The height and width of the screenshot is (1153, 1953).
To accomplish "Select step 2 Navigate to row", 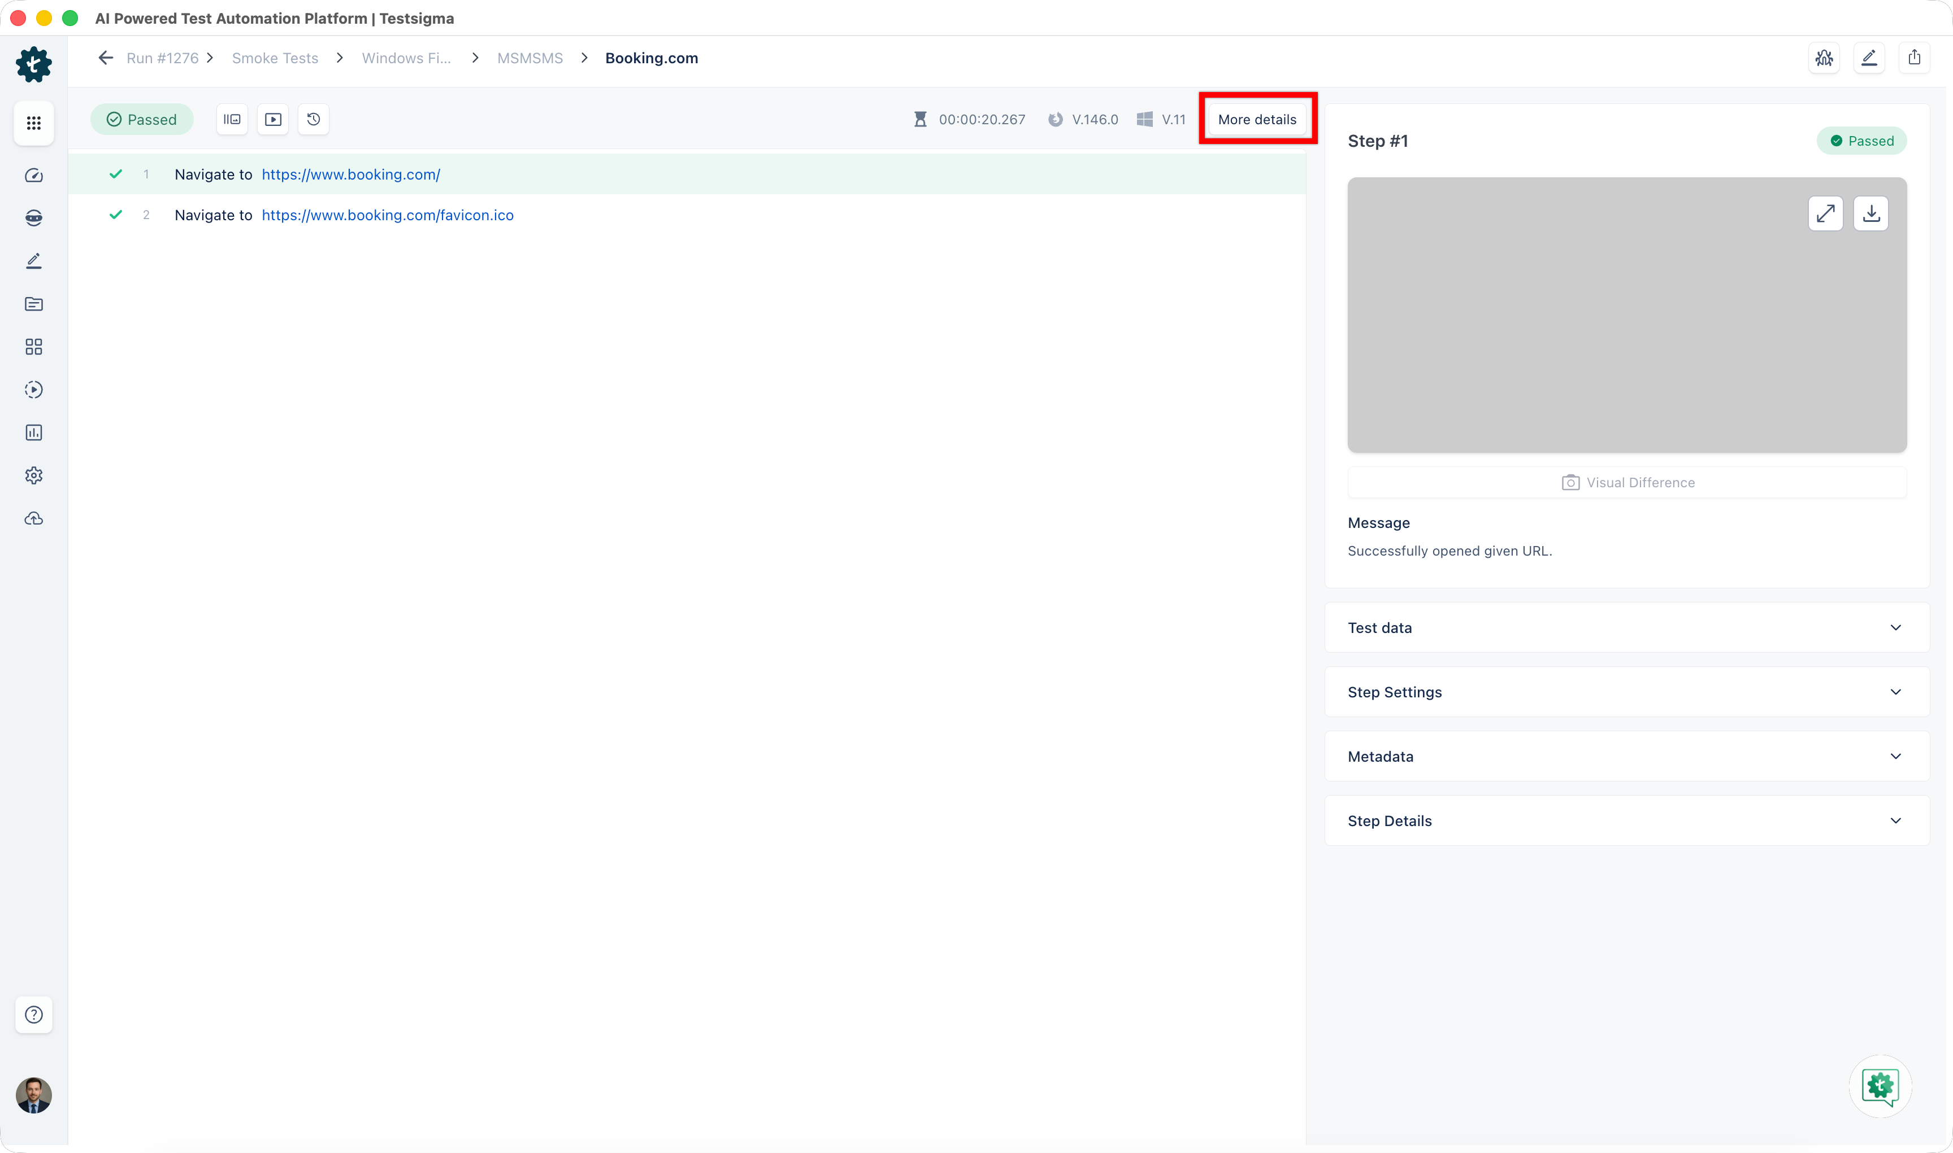I will (687, 215).
